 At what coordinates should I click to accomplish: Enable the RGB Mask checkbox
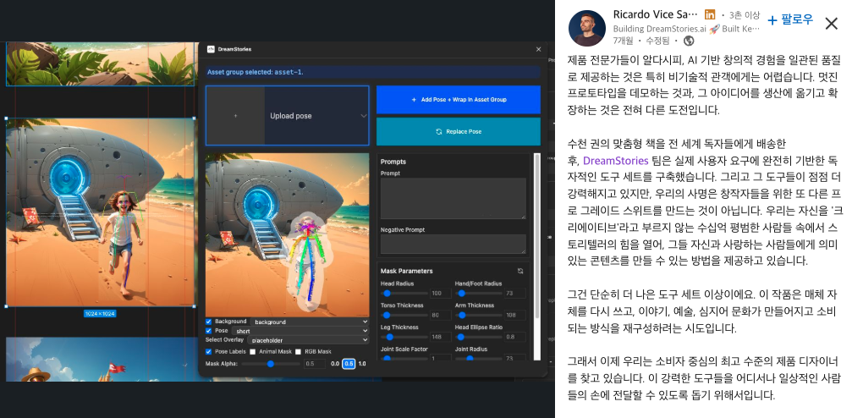point(298,351)
